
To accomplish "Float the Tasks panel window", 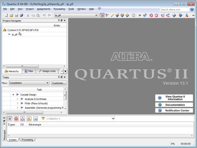I will (x=61, y=77).
